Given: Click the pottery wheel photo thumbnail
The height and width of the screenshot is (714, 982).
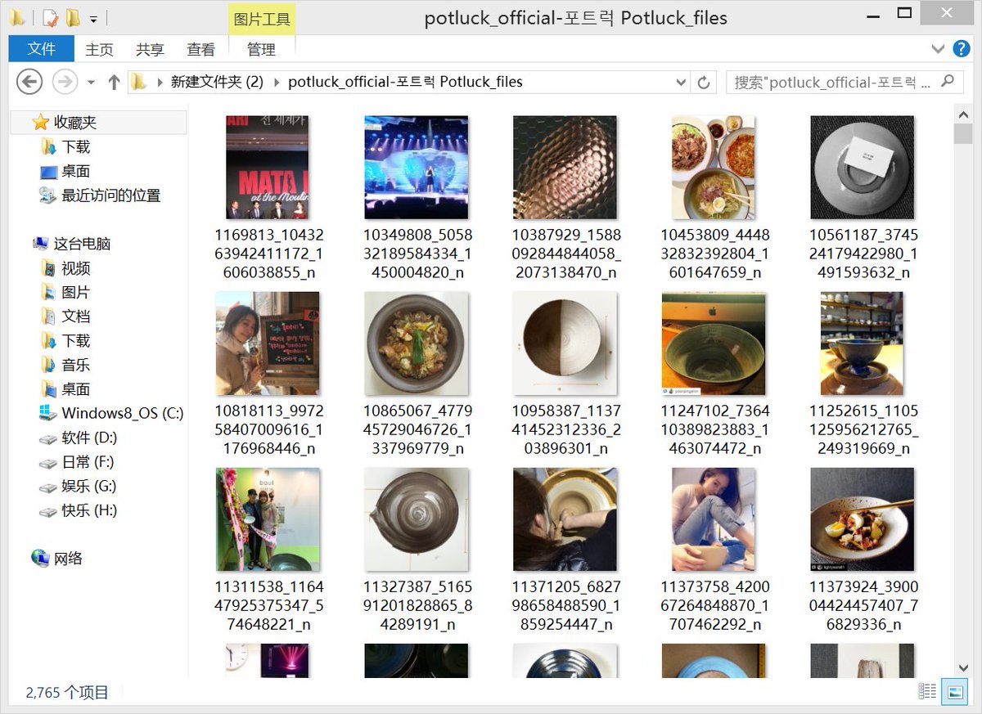Looking at the screenshot, I should point(565,519).
